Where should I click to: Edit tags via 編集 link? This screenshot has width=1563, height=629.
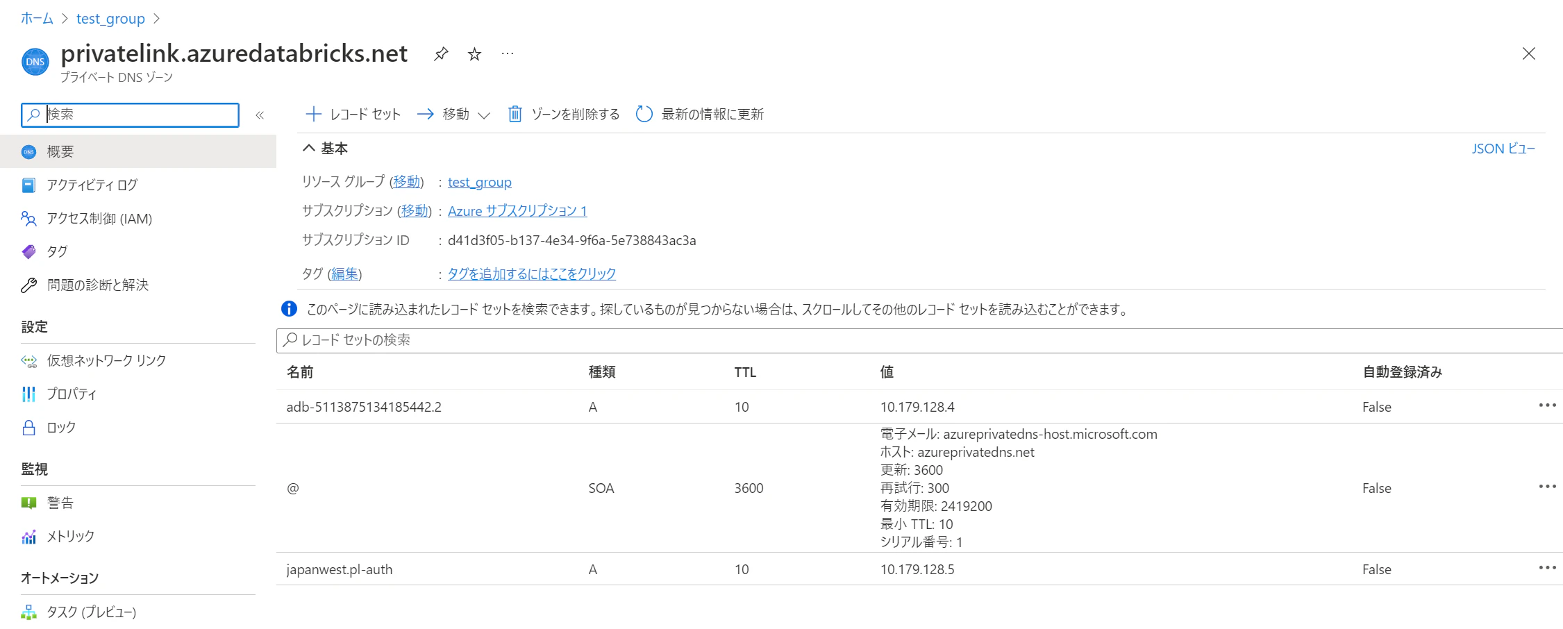[344, 274]
